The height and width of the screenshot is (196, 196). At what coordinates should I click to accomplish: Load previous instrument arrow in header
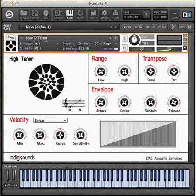coord(111,38)
